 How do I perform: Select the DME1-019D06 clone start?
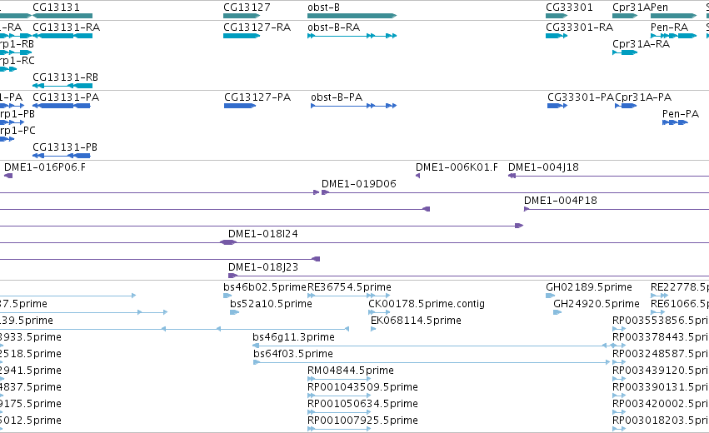point(325,192)
